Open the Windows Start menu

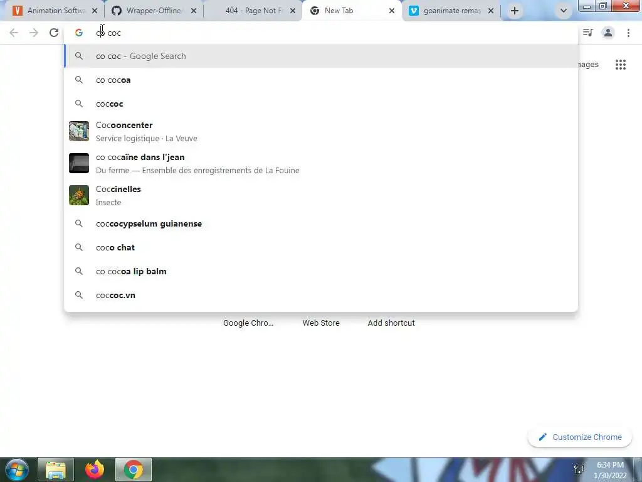(16, 469)
